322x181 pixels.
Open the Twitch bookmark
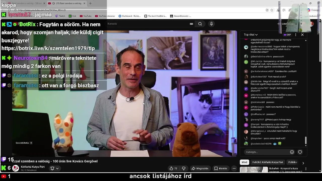60,16
